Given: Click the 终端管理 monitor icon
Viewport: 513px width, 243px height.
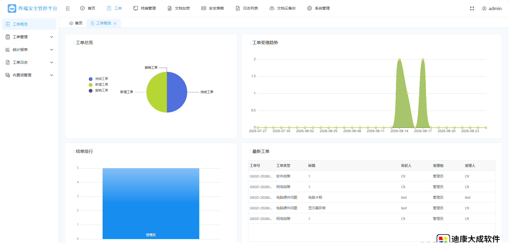Looking at the screenshot, I should 136,8.
